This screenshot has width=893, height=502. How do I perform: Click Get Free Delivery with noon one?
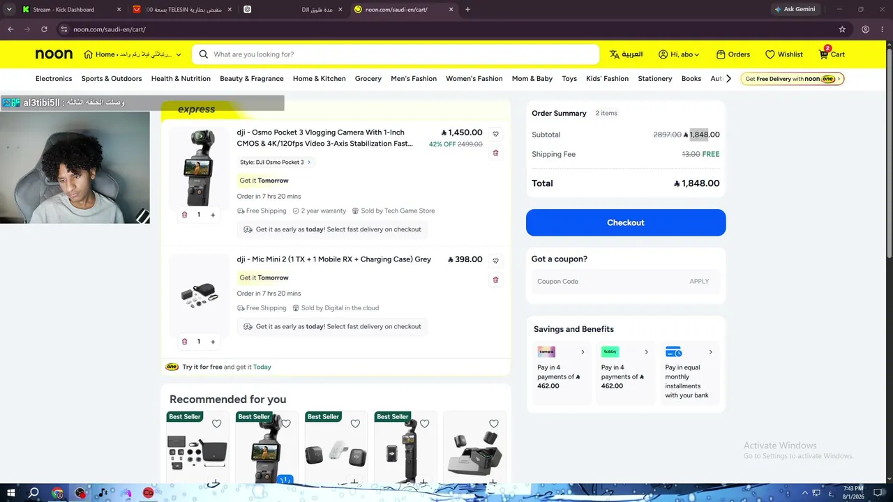point(793,79)
